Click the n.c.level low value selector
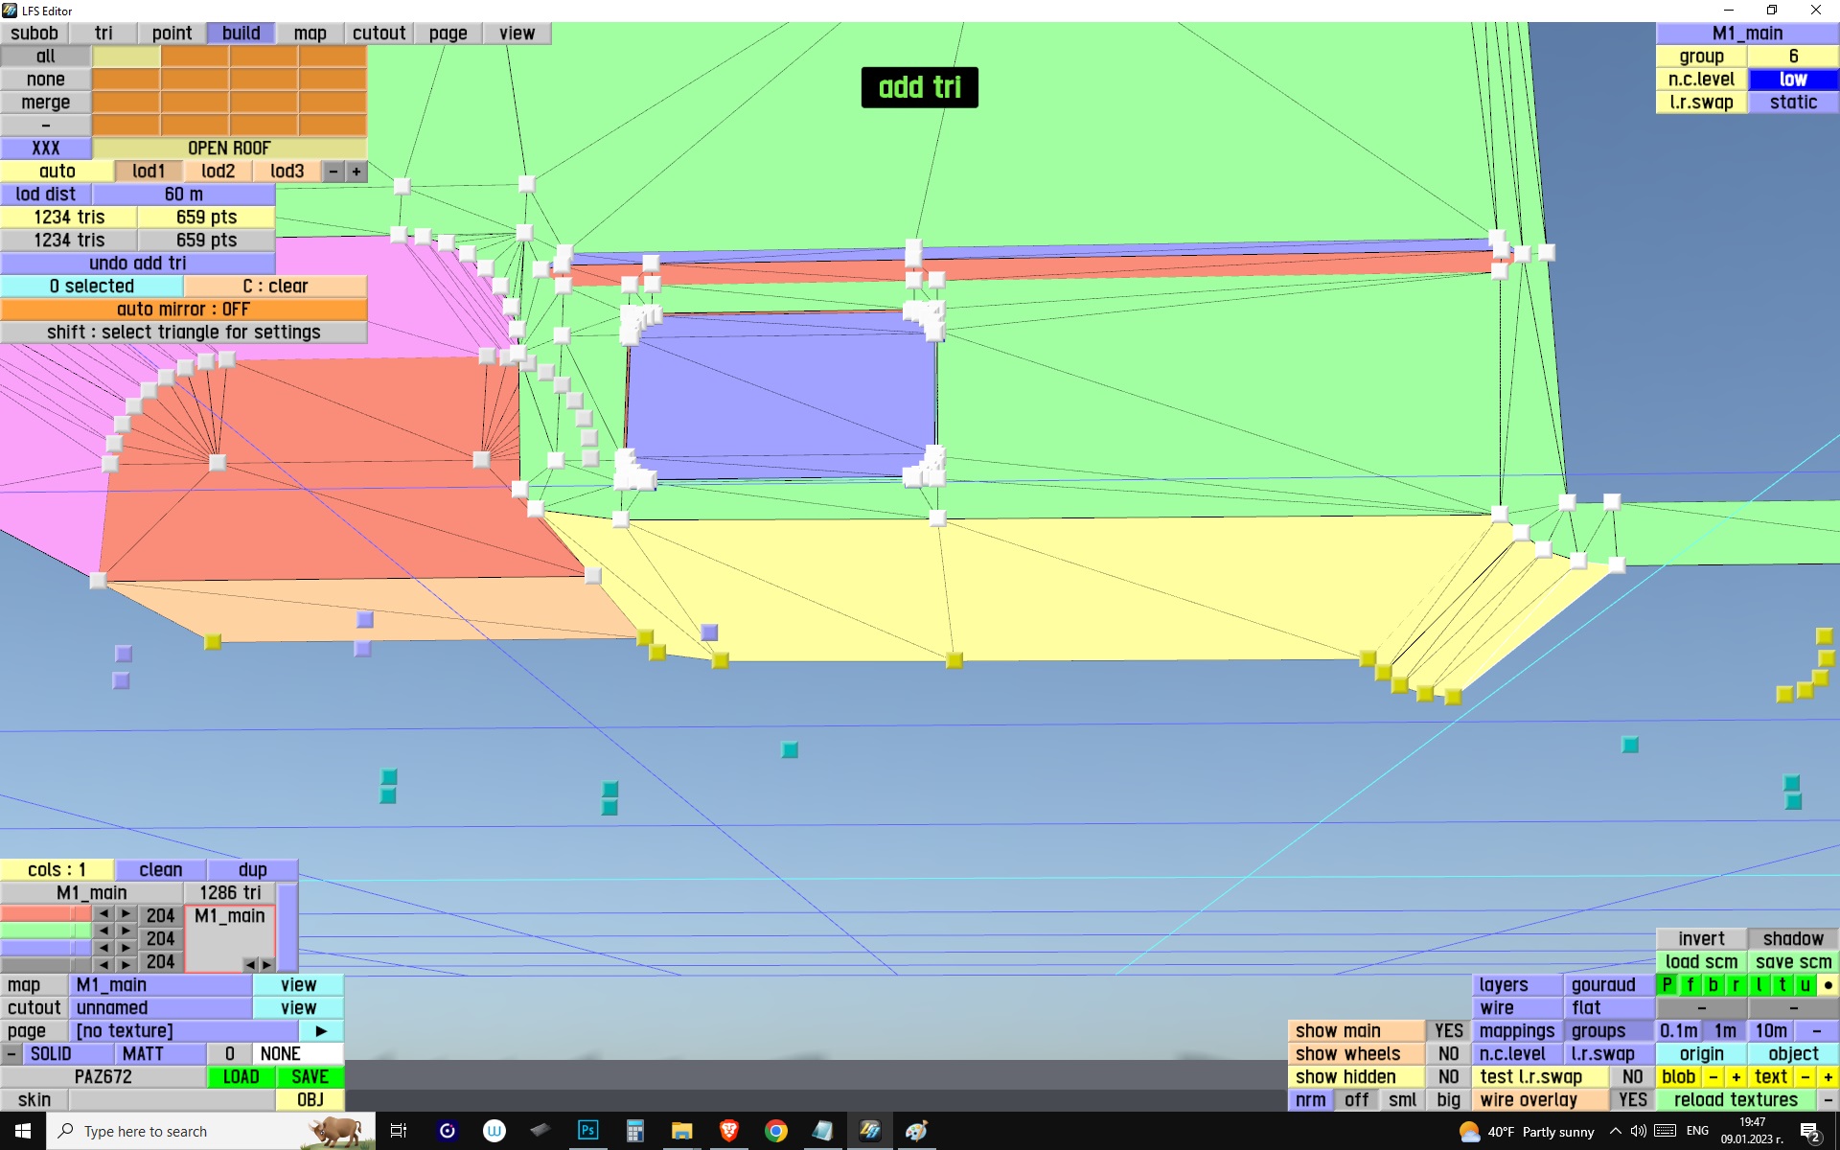The image size is (1840, 1150). click(x=1793, y=80)
